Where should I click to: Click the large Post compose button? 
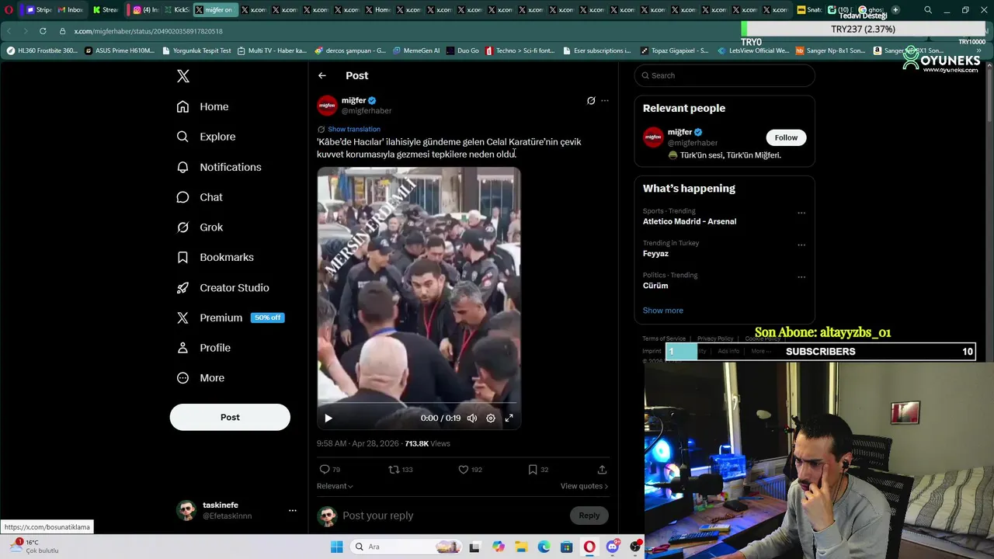(x=230, y=417)
